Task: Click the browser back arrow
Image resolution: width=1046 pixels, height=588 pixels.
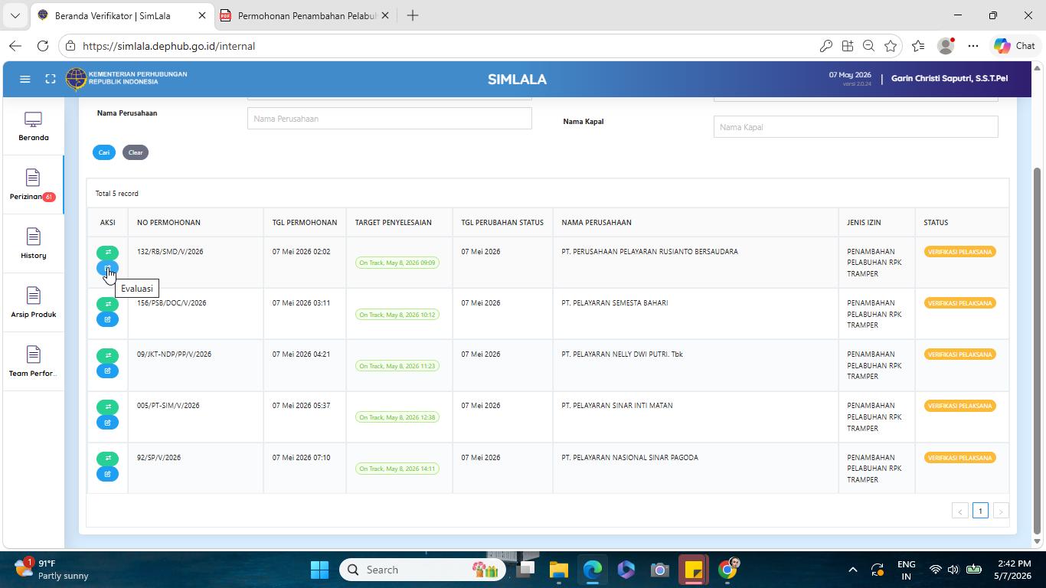Action: coord(15,46)
